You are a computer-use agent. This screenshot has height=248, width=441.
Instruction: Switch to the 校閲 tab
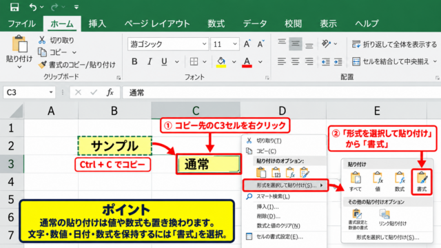coord(293,23)
